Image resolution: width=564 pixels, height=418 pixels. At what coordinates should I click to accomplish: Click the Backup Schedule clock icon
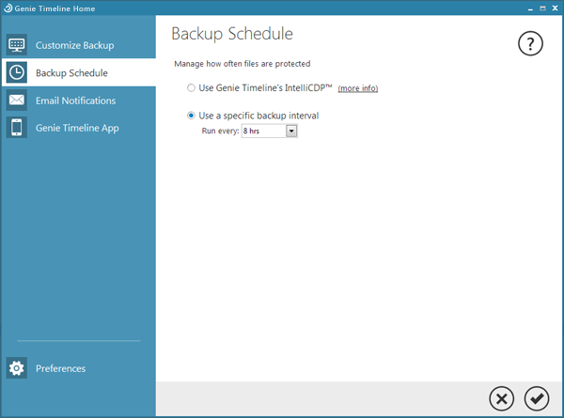(x=17, y=72)
